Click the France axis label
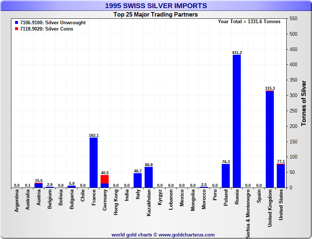Viewport: 312px width, 239px height. point(94,197)
